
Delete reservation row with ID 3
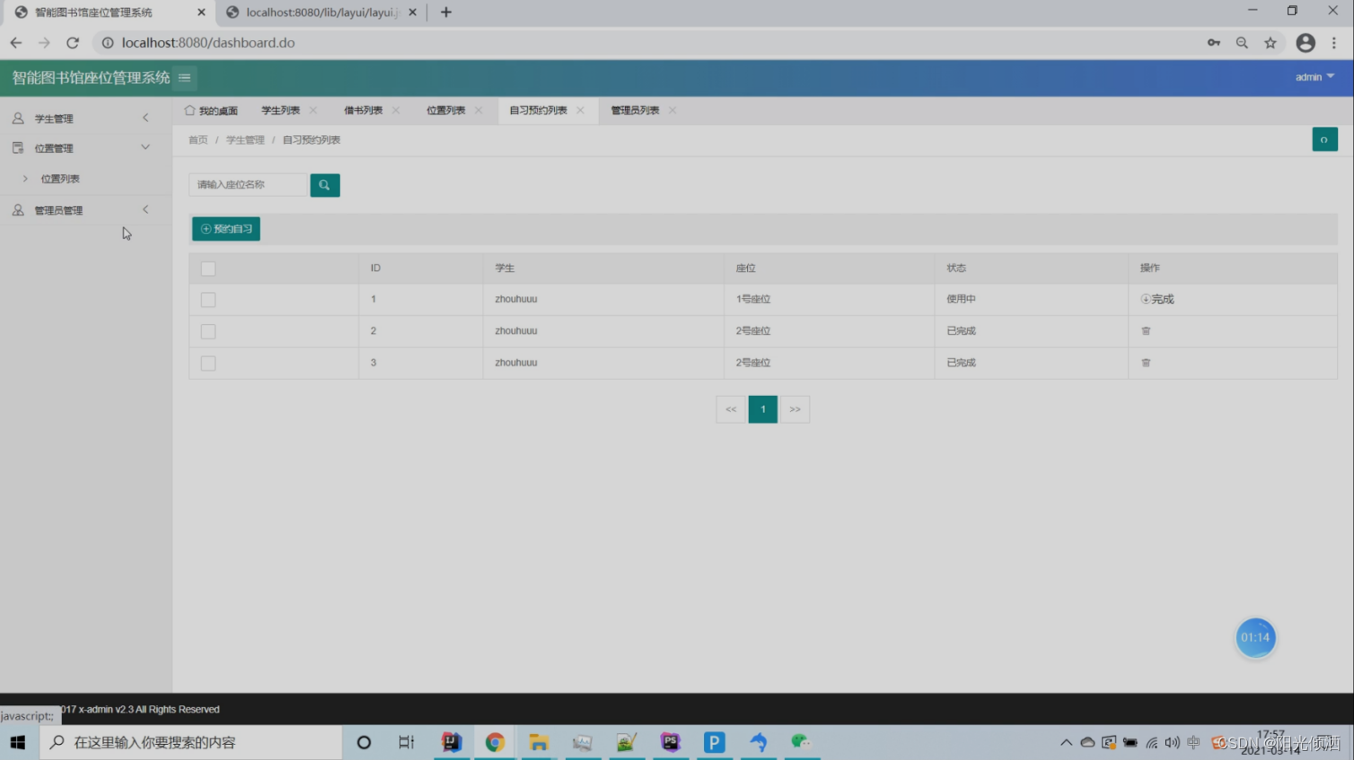1146,363
